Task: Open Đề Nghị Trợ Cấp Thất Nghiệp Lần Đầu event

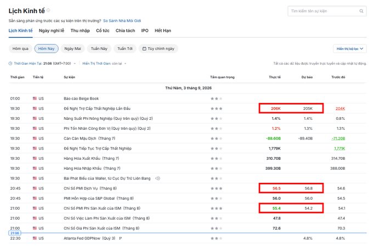Action: click(97, 108)
